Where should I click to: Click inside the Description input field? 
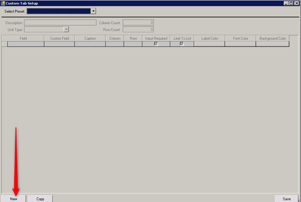pos(60,22)
